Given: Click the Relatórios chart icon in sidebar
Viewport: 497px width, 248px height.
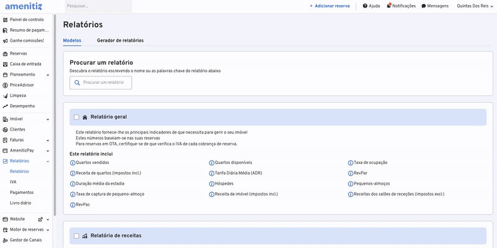Looking at the screenshot, I should click(5, 161).
